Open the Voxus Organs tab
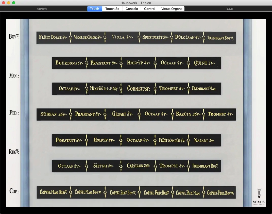272x214 pixels. click(x=172, y=9)
